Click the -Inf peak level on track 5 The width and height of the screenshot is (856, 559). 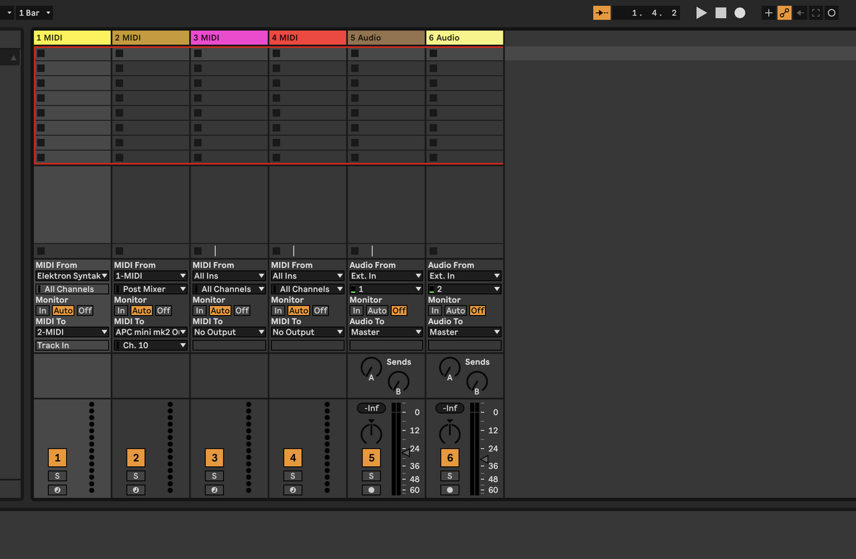click(371, 408)
